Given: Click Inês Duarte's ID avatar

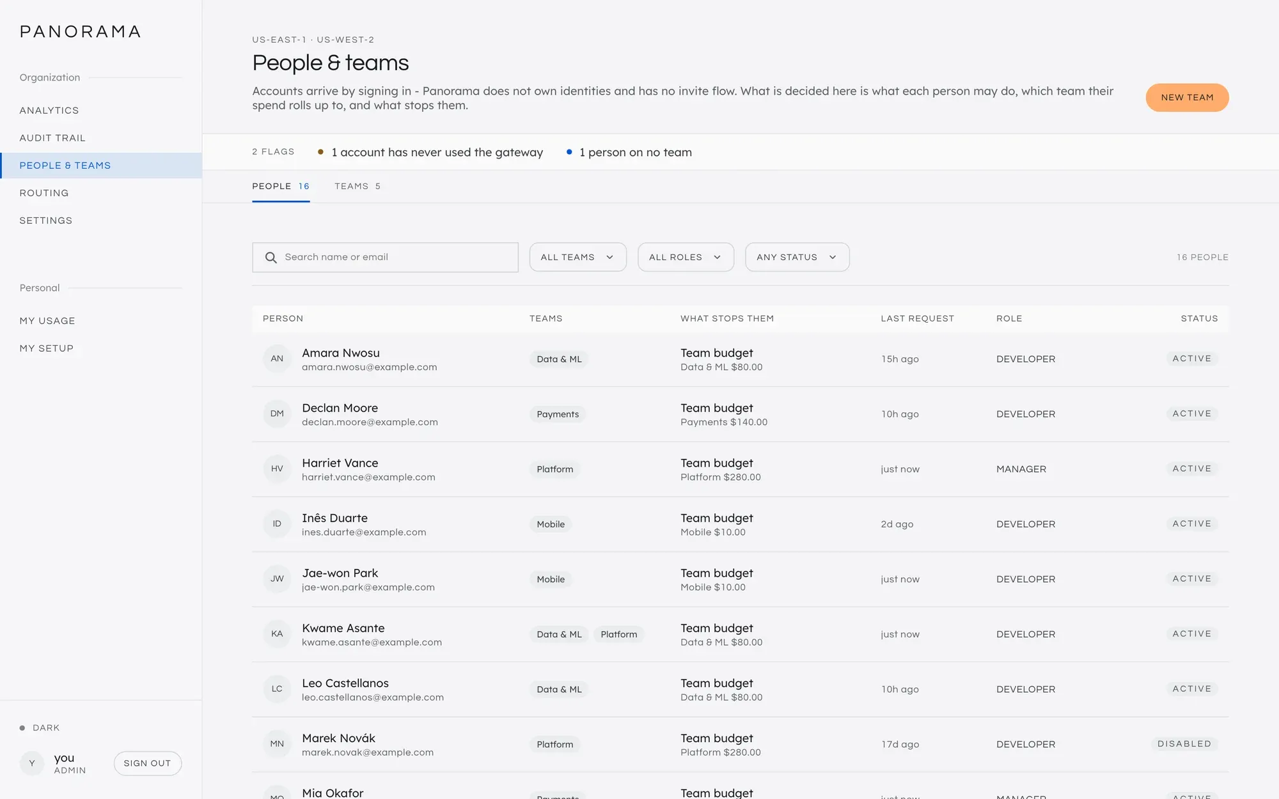Looking at the screenshot, I should click(277, 524).
